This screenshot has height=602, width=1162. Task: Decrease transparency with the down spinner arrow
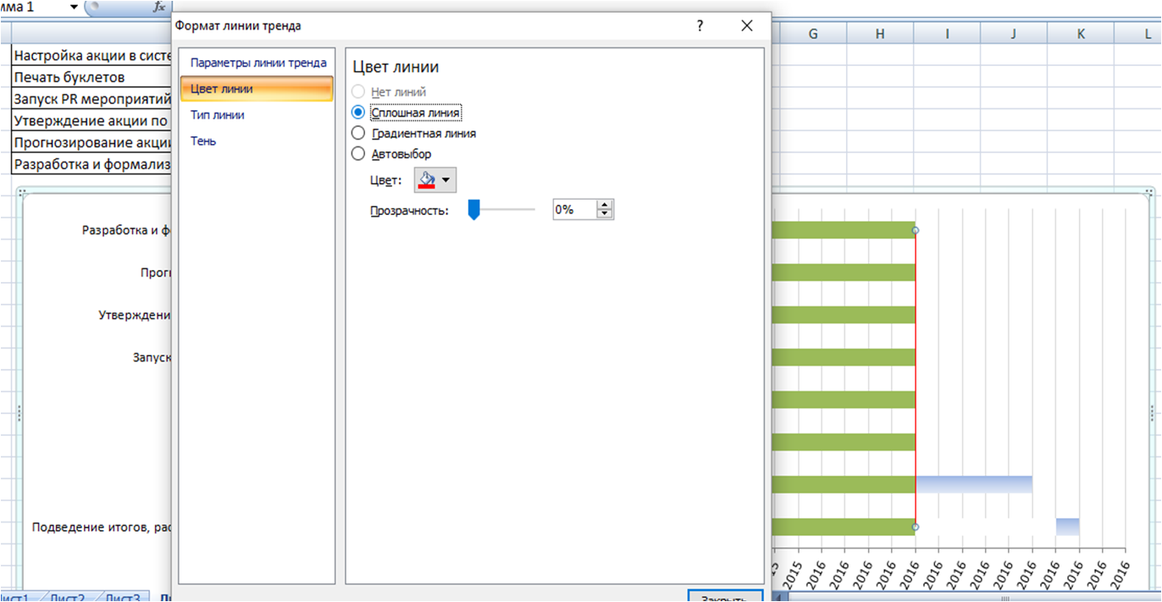[604, 214]
